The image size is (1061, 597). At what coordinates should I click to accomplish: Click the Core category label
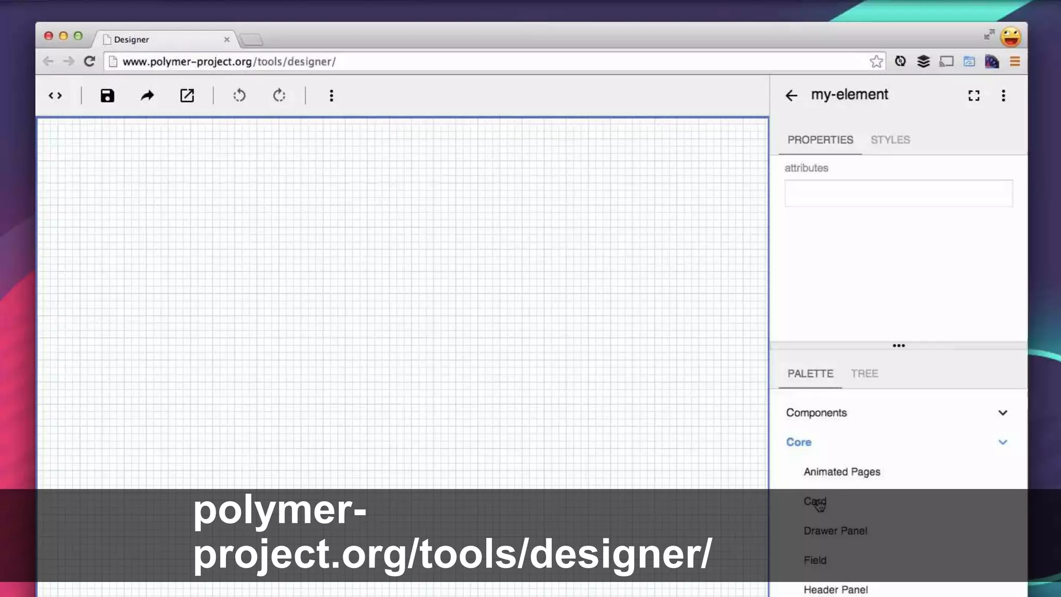pos(798,443)
